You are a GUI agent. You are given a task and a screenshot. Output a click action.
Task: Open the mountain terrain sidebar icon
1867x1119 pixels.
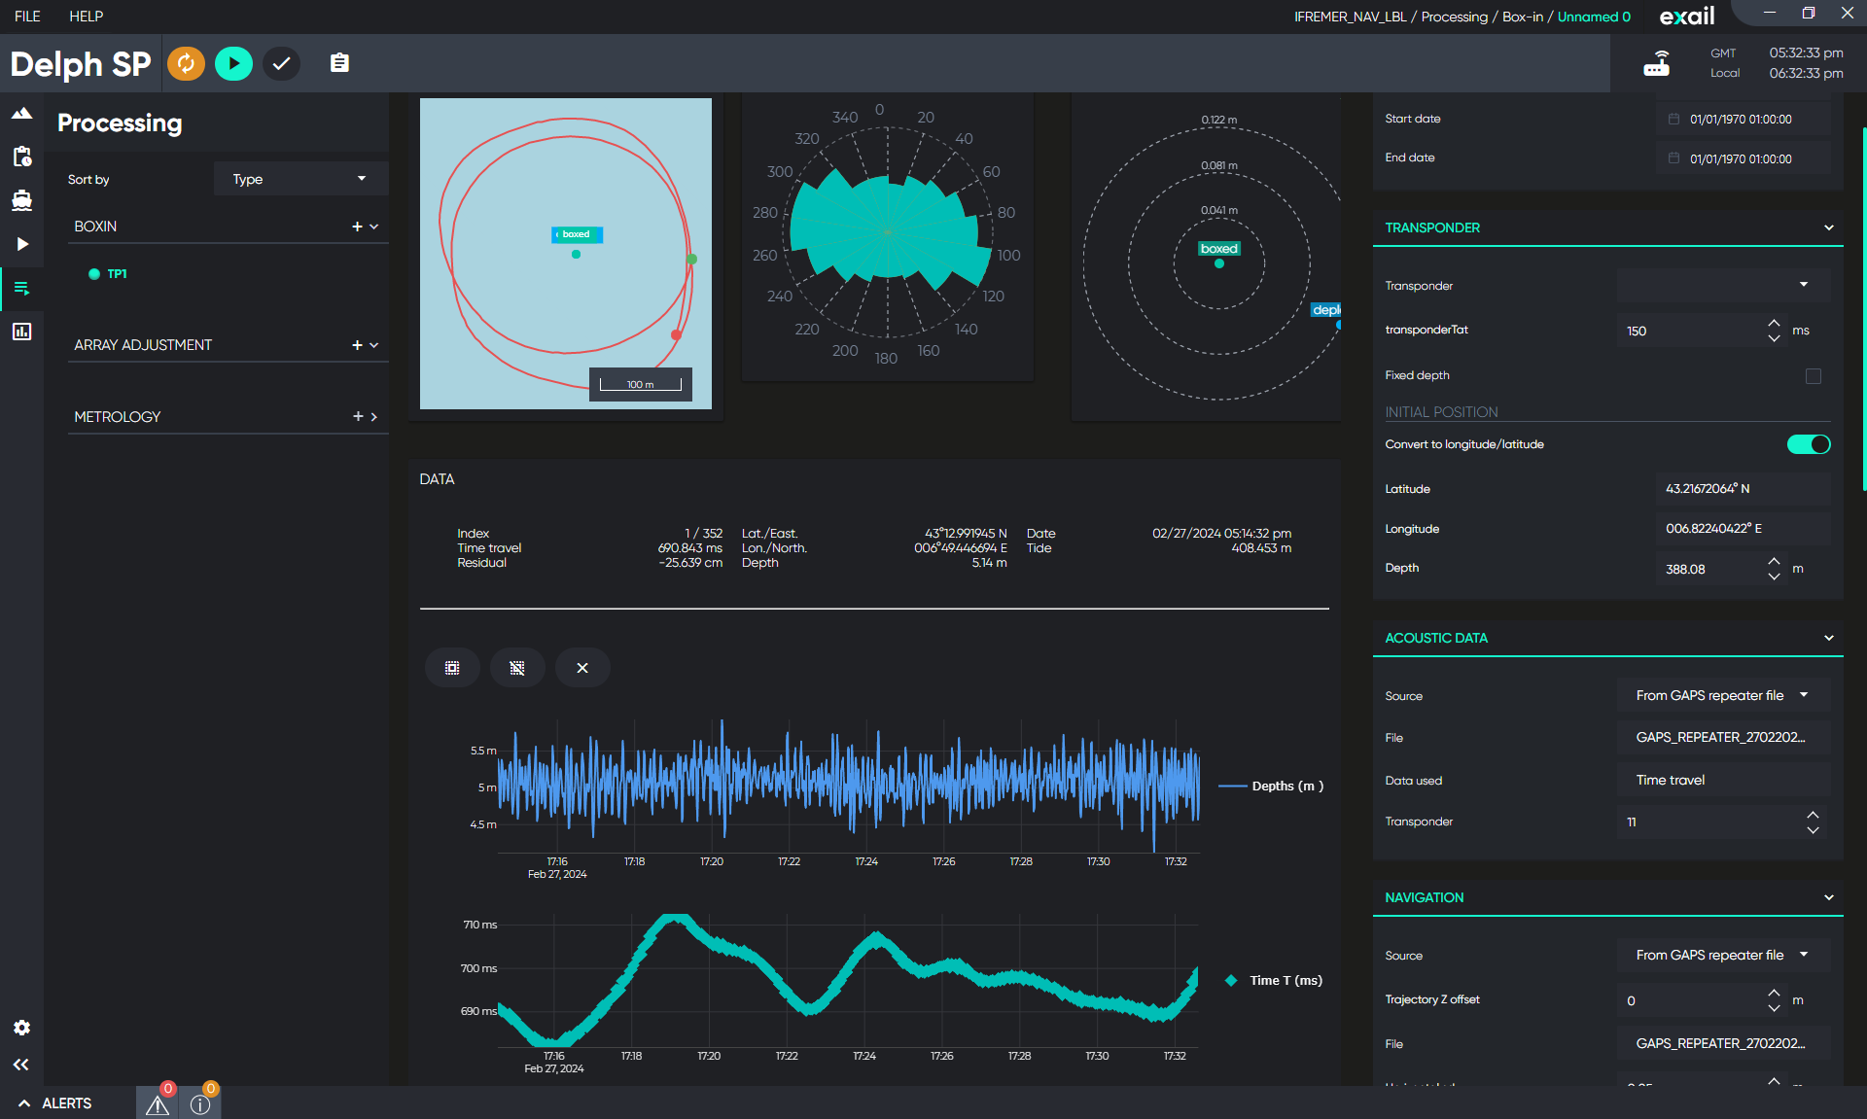[21, 114]
